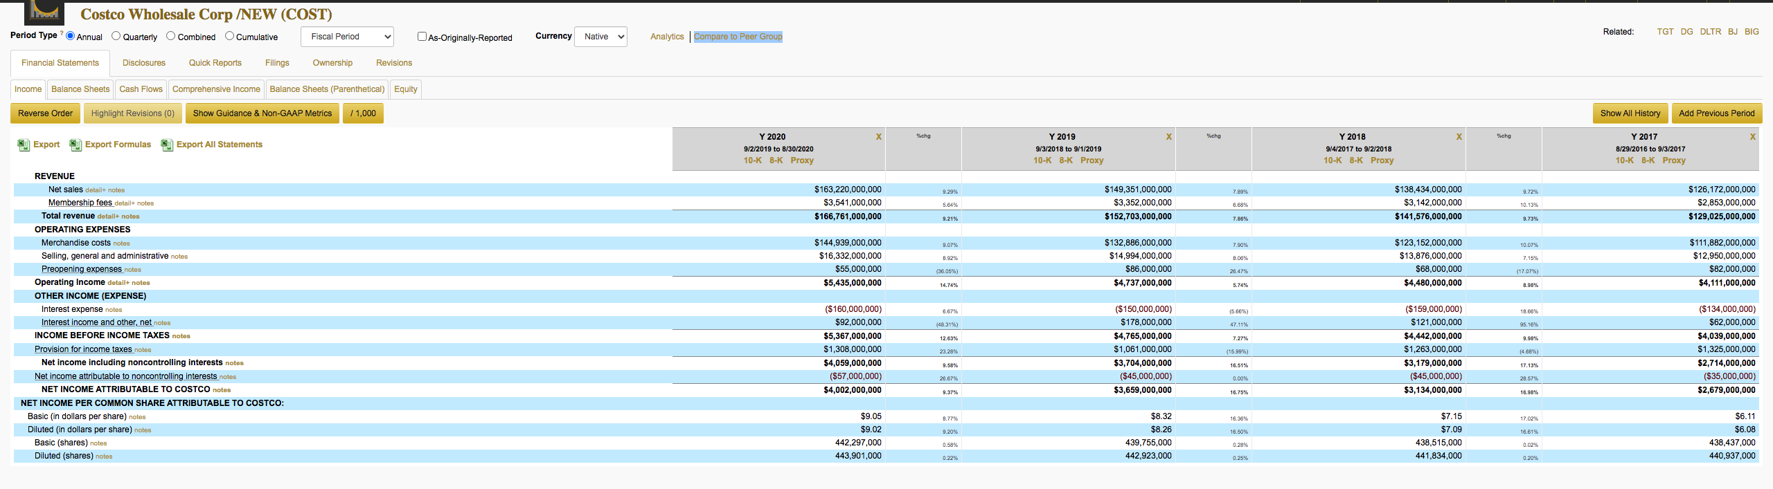Open the TGT related ticker link
This screenshot has height=489, width=1773.
tap(1665, 32)
